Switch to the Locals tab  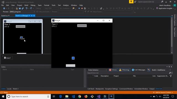click(9, 89)
